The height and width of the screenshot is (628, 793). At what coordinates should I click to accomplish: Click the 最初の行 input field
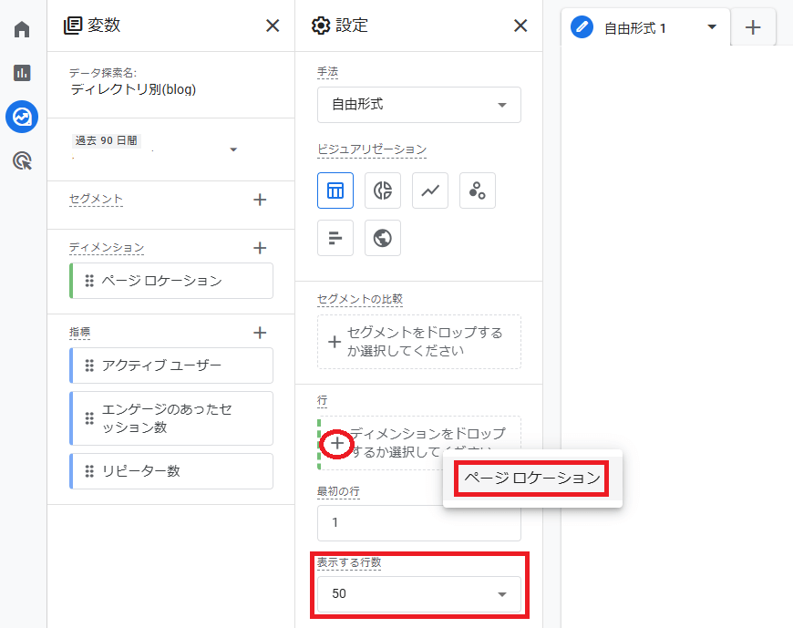tap(419, 523)
